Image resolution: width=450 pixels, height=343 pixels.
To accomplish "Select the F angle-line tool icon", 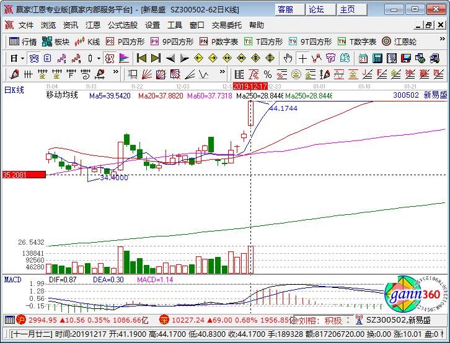I will coord(382,74).
